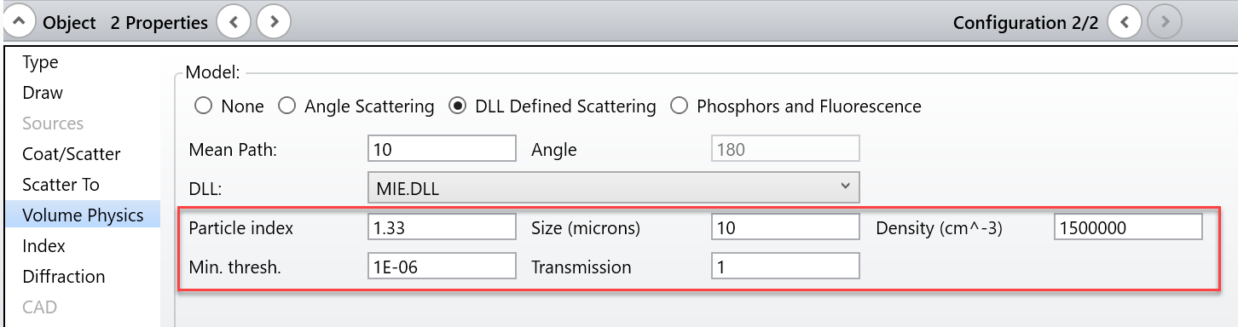Go to Scatter To settings
1238x327 pixels.
61,185
